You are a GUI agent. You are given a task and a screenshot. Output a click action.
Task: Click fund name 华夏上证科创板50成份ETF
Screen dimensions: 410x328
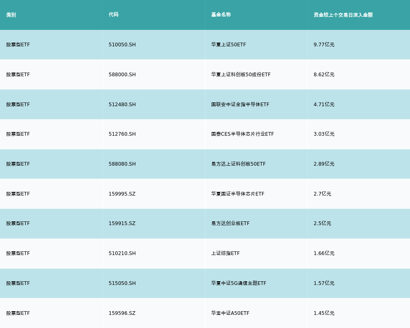pos(241,75)
